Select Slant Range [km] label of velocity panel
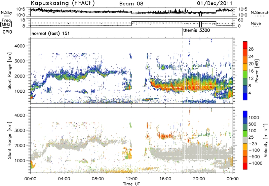Viewport: 269px width, 186px height. coord(9,140)
